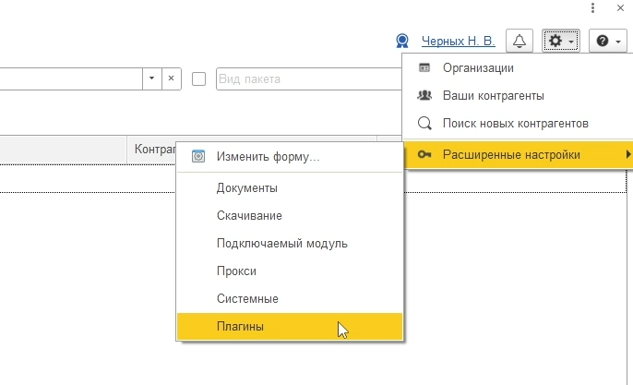Viewport: 633px width, 385px height.
Task: Open the gear settings dropdown button
Action: point(561,41)
